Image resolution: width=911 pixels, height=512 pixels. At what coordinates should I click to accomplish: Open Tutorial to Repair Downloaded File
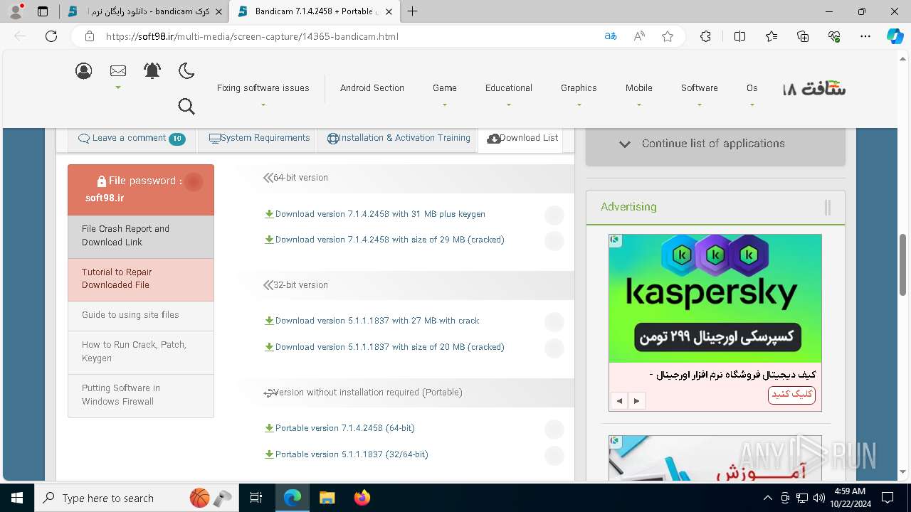[x=141, y=279]
